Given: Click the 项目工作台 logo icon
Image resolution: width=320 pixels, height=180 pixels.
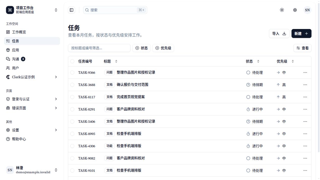Looking at the screenshot, I should (10, 10).
